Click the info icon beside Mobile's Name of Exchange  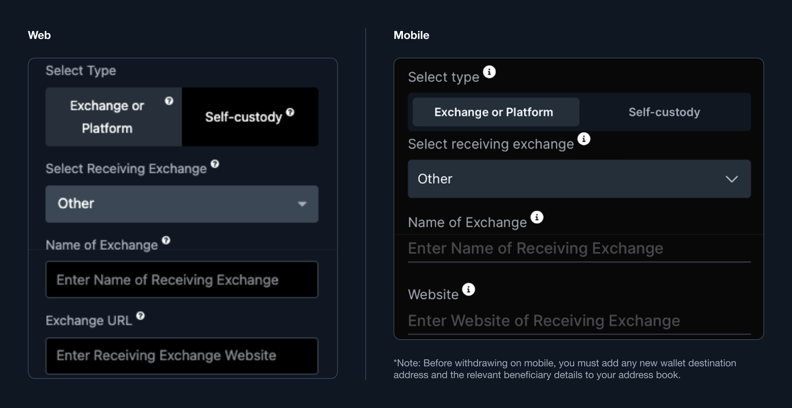pyautogui.click(x=537, y=218)
